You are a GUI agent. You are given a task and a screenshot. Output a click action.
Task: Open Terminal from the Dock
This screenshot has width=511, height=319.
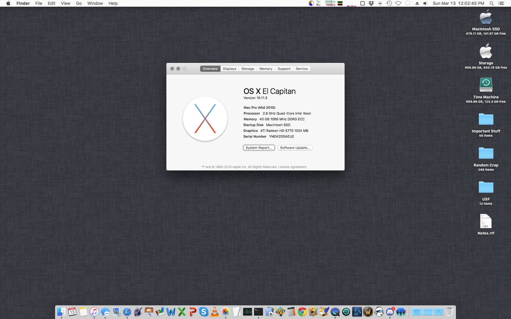[259, 312]
